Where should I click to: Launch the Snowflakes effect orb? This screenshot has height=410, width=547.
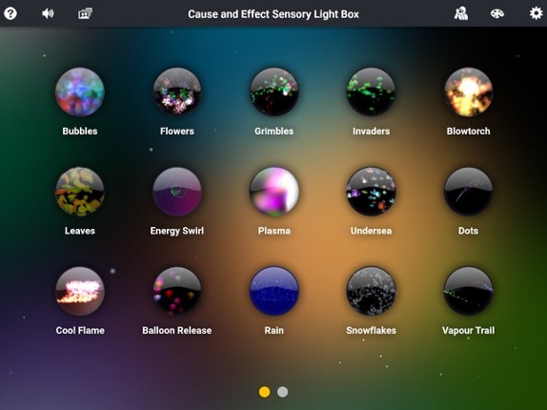372,291
